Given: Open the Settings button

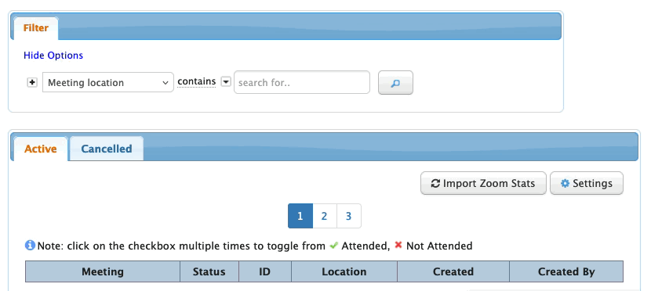Looking at the screenshot, I should tap(586, 183).
